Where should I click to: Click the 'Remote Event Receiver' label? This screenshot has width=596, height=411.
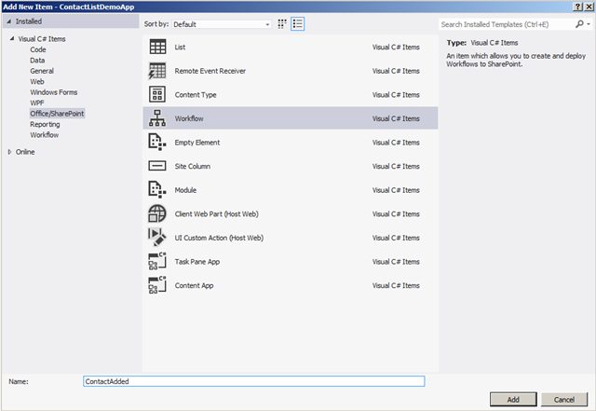[210, 71]
